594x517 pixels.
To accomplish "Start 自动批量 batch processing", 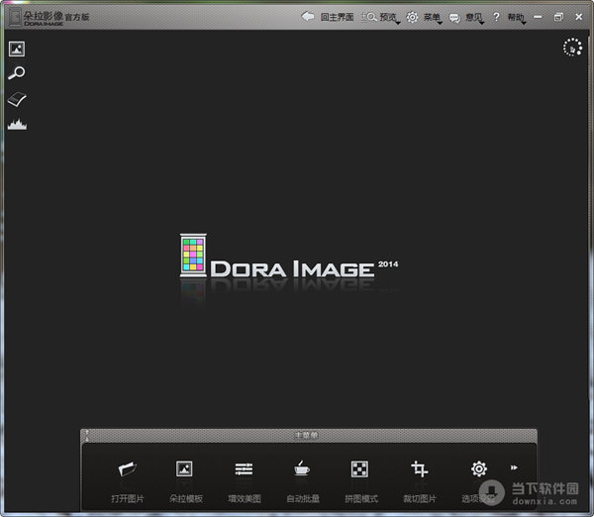I will [x=302, y=481].
